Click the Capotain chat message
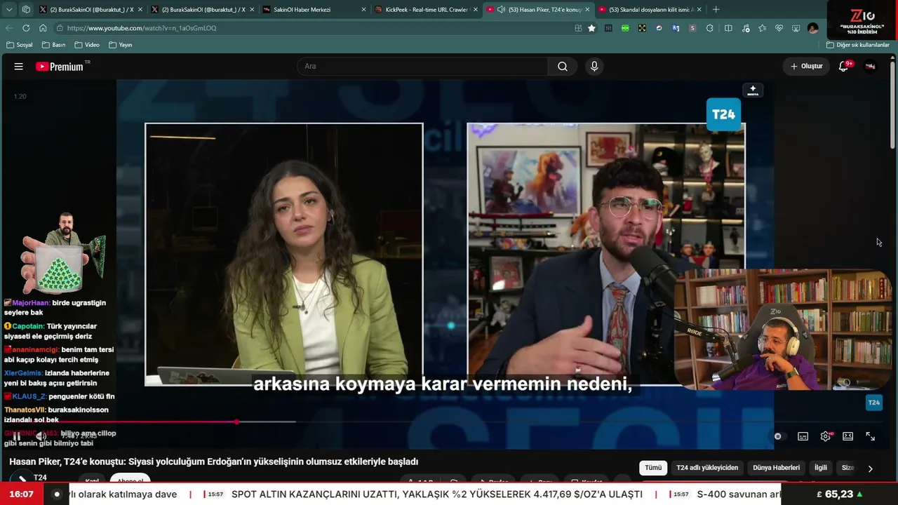 (x=51, y=331)
